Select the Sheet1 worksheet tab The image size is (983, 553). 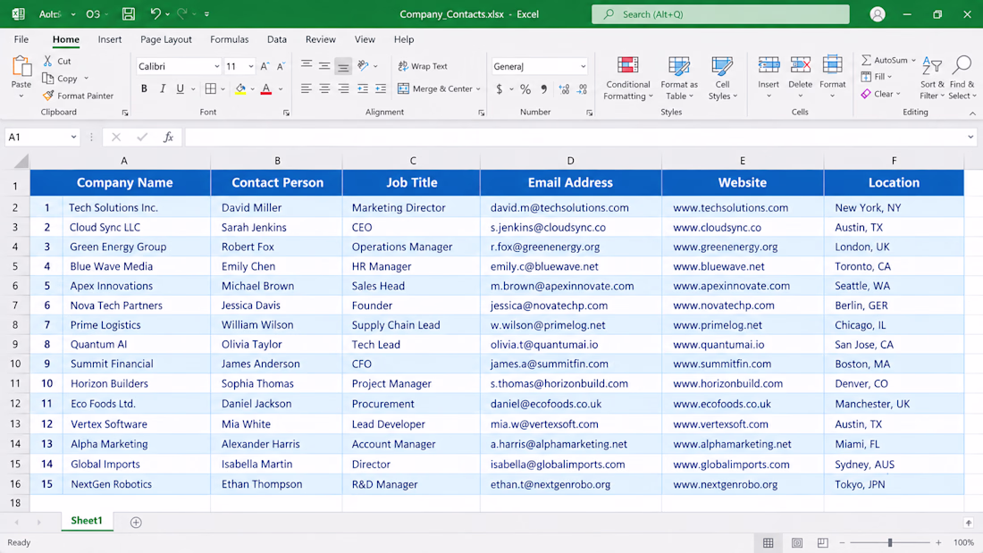pyautogui.click(x=87, y=521)
